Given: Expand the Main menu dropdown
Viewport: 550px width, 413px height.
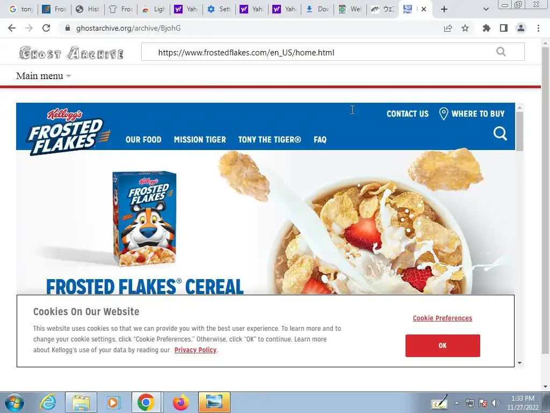Looking at the screenshot, I should [44, 76].
